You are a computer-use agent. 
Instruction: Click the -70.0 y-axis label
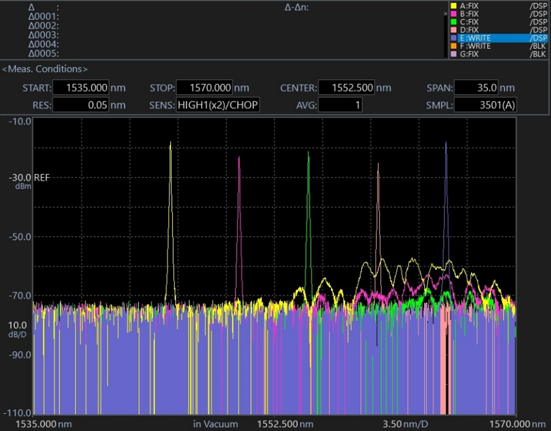20,295
